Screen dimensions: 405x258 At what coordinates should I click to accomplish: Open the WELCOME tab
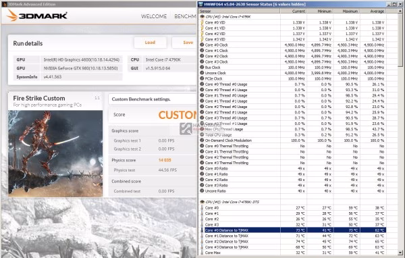tap(154, 16)
